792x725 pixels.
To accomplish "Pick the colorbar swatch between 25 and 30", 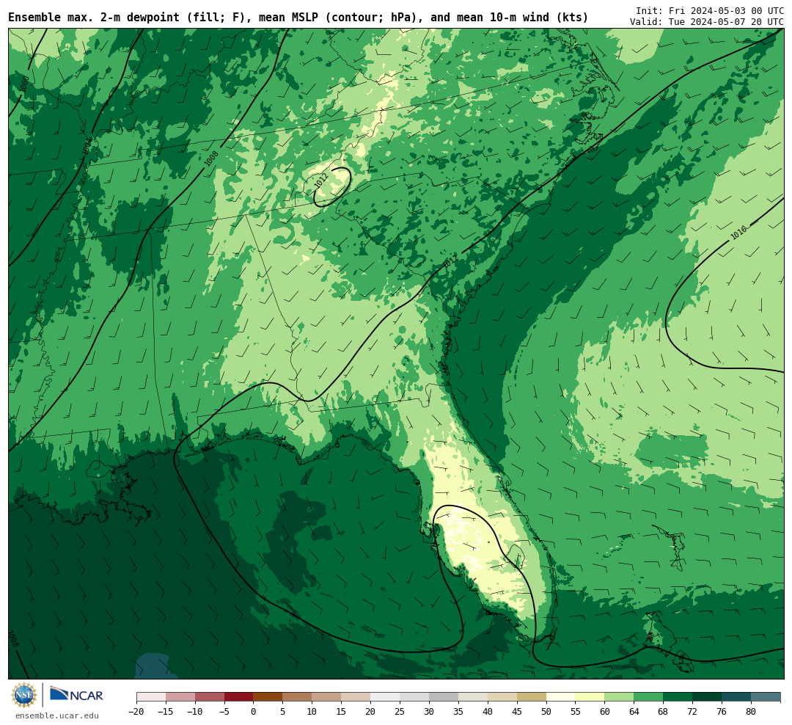I will click(x=414, y=697).
